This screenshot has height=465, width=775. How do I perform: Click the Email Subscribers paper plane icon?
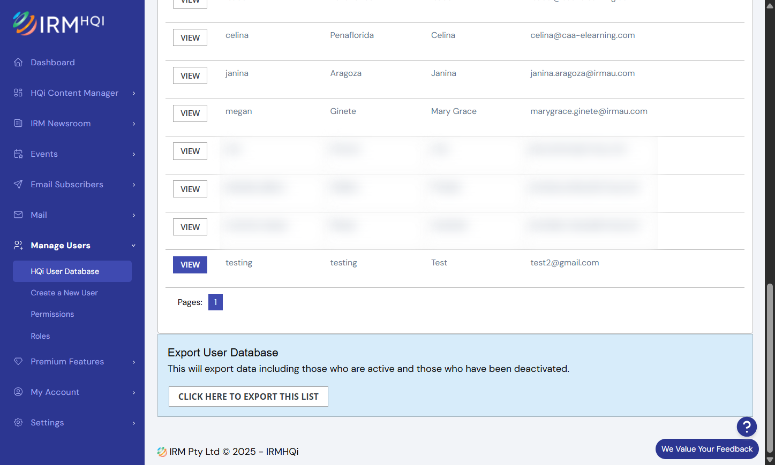pyautogui.click(x=18, y=184)
